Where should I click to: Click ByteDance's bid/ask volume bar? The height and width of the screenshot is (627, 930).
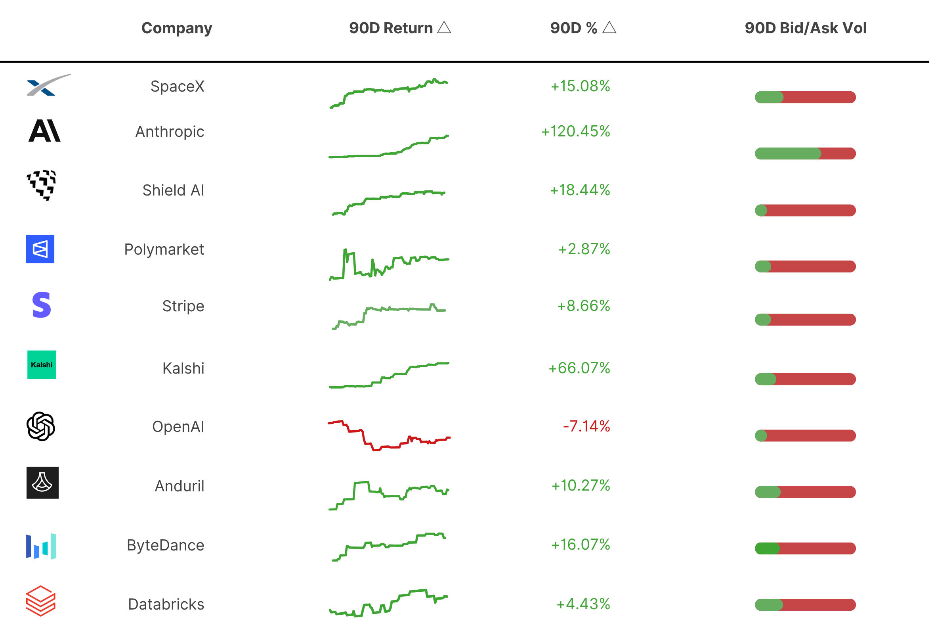(806, 548)
